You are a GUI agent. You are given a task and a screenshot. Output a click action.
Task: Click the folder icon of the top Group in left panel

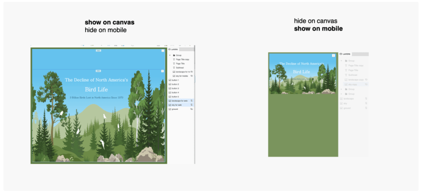(174, 55)
